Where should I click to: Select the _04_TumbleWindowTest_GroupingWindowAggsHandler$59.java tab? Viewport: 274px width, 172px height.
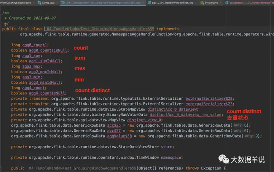pos(104,3)
